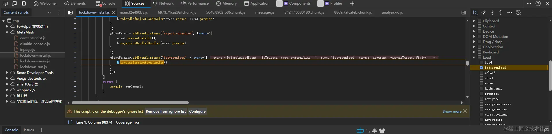Viewport: 552px width, 134px height.
Task: Enable the load event breakpoint checkbox
Action: coord(481,62)
